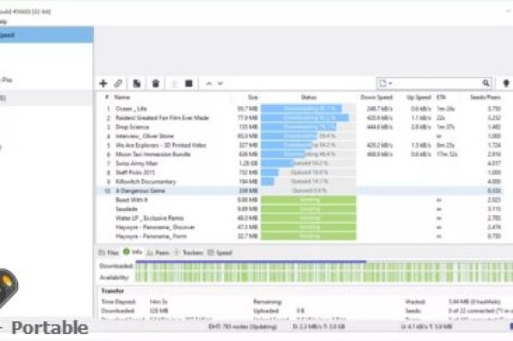This screenshot has width=513, height=341.
Task: Click the Add Torrent from URL link icon
Action: pyautogui.click(x=118, y=83)
